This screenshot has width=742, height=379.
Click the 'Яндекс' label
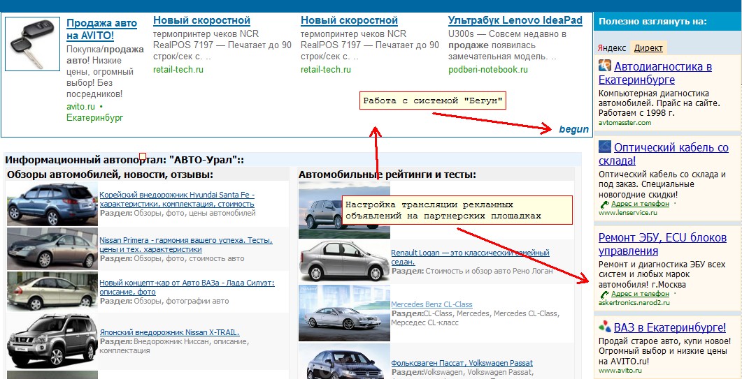(x=612, y=48)
